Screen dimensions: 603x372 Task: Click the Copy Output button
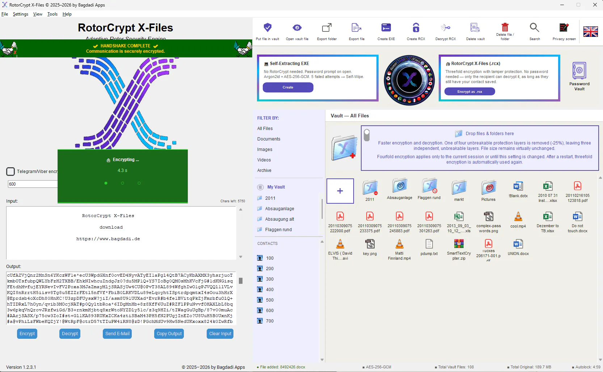pyautogui.click(x=169, y=334)
